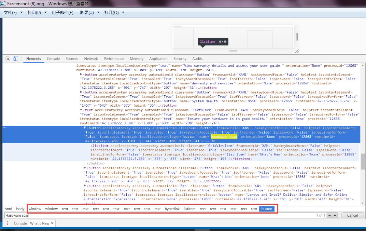Expand the 打开(O) dropdown arrow
The image size is (366, 231).
[x=123, y=12]
